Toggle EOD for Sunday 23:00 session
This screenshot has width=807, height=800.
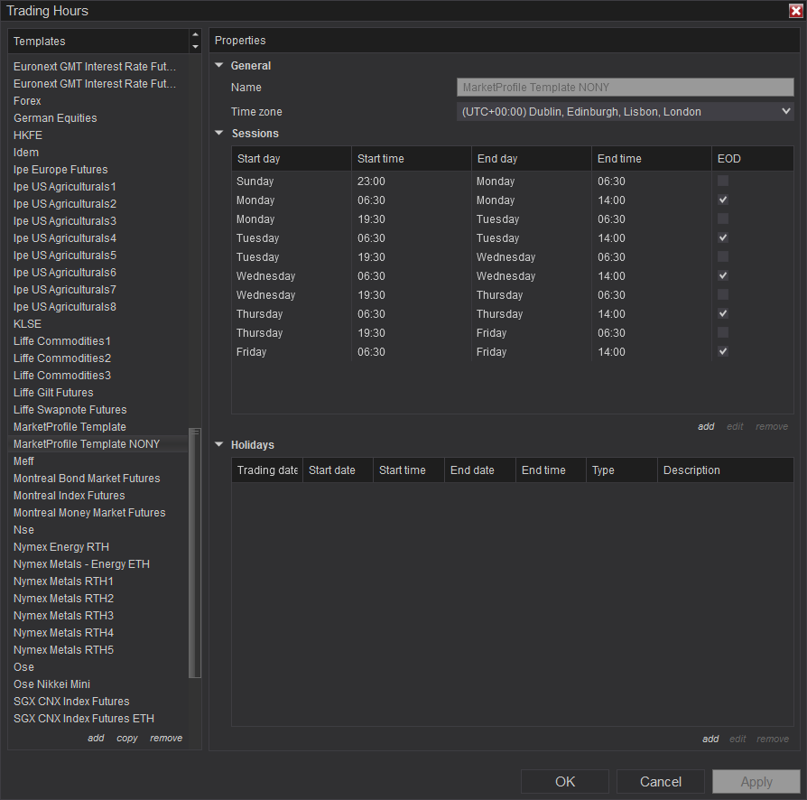[723, 181]
